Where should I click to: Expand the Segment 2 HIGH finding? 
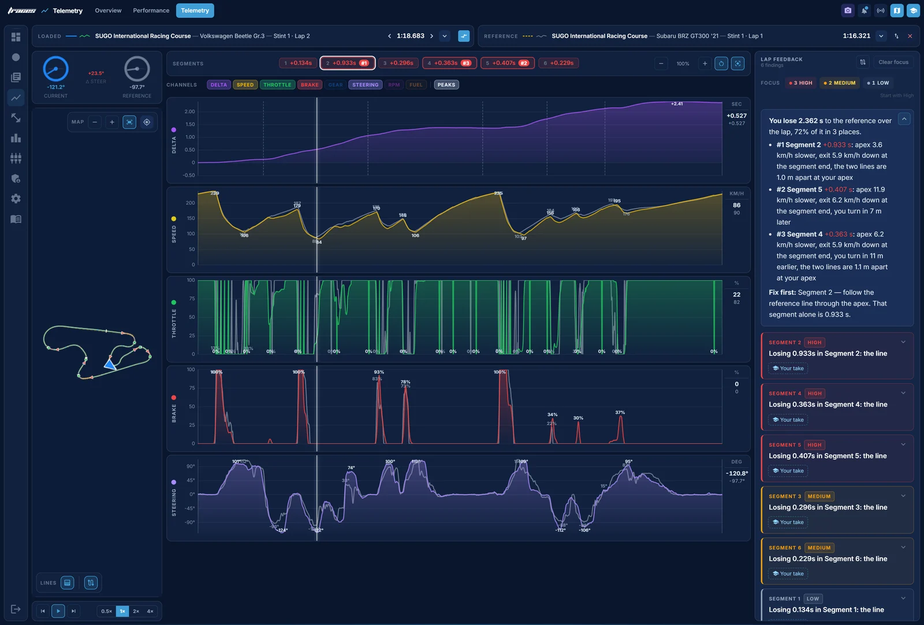coord(903,342)
